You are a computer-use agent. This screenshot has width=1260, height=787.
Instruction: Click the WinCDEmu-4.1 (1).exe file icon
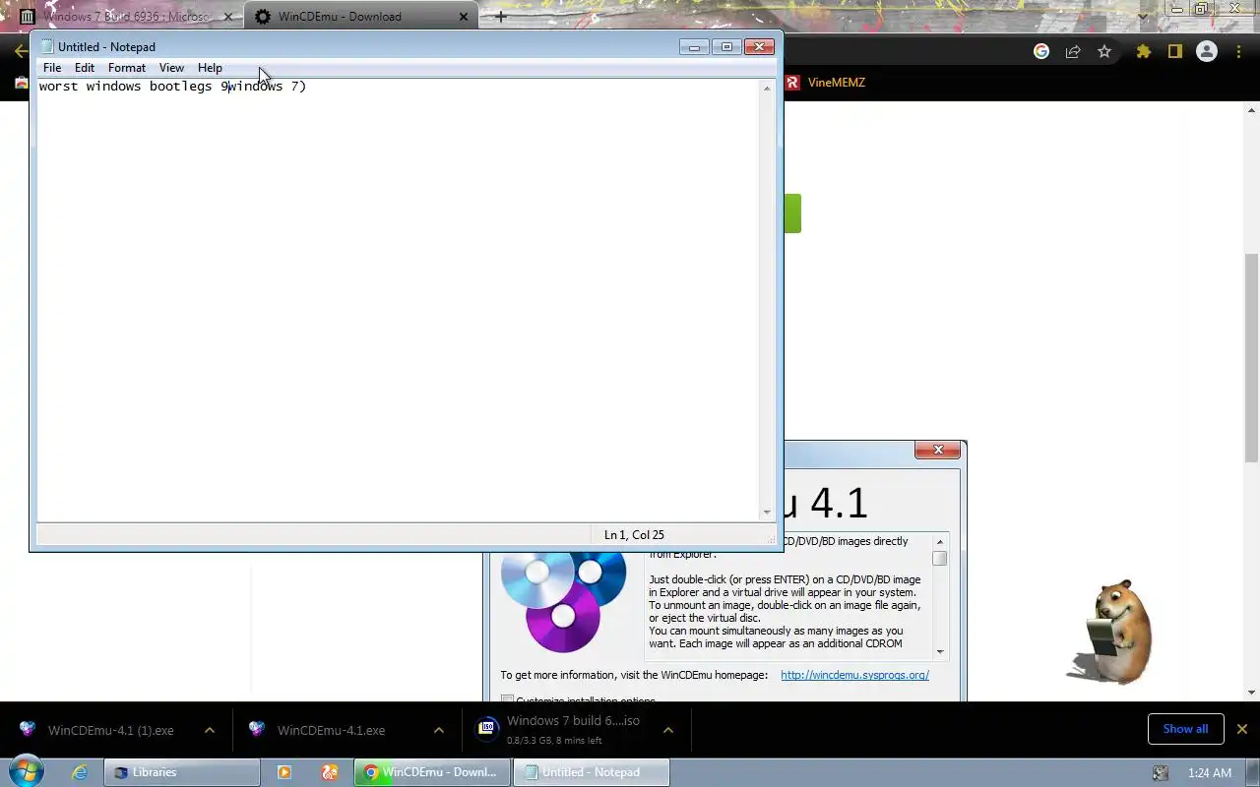point(28,729)
